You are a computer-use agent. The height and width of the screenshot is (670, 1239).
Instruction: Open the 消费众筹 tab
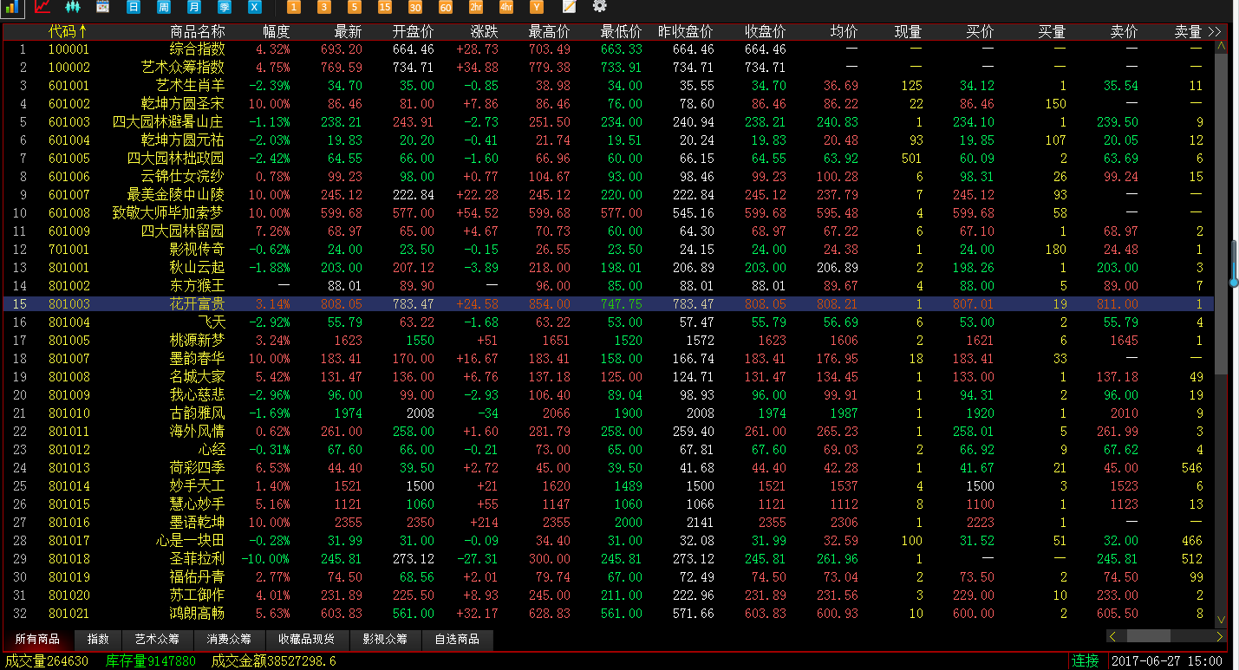pyautogui.click(x=229, y=640)
